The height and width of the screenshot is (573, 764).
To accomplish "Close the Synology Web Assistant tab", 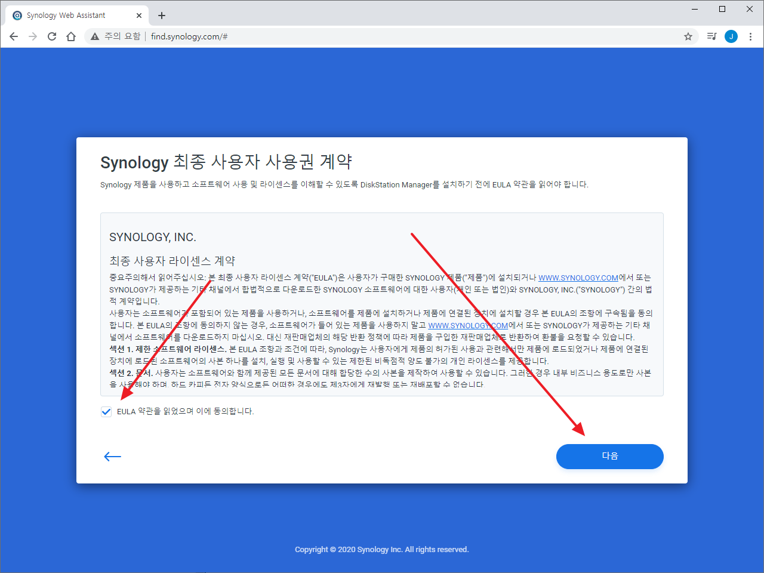I will (x=139, y=16).
